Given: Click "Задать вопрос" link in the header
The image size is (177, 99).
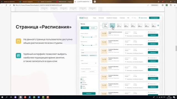Looking at the screenshot, I should 143,18.
